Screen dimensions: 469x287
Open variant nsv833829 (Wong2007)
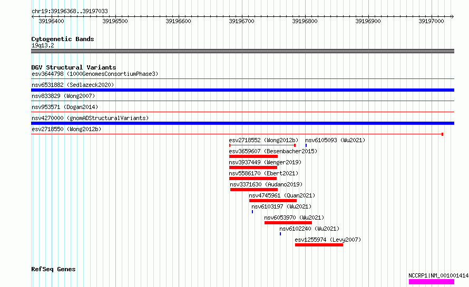pyautogui.click(x=63, y=96)
